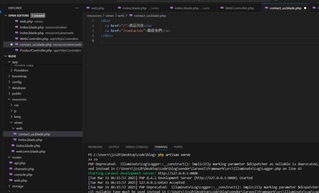
Task: Click the 1 unsaved badge
Action: tap(38, 16)
